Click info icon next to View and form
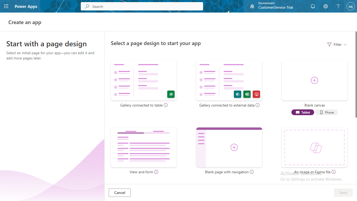 (x=156, y=172)
